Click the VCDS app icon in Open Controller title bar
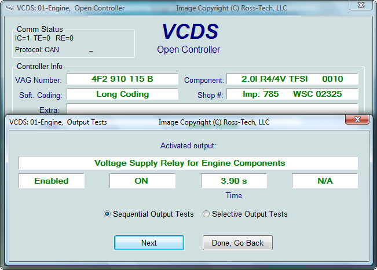Screen dimensions: 377x270 click(9, 8)
